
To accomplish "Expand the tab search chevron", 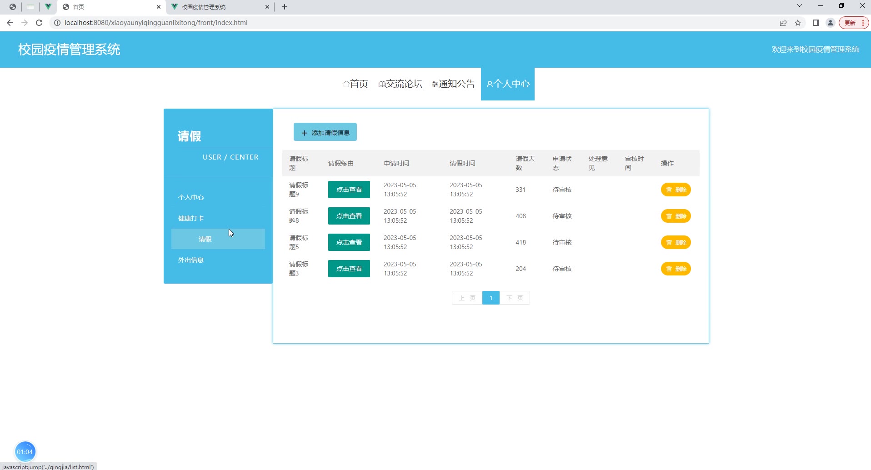I will [800, 6].
